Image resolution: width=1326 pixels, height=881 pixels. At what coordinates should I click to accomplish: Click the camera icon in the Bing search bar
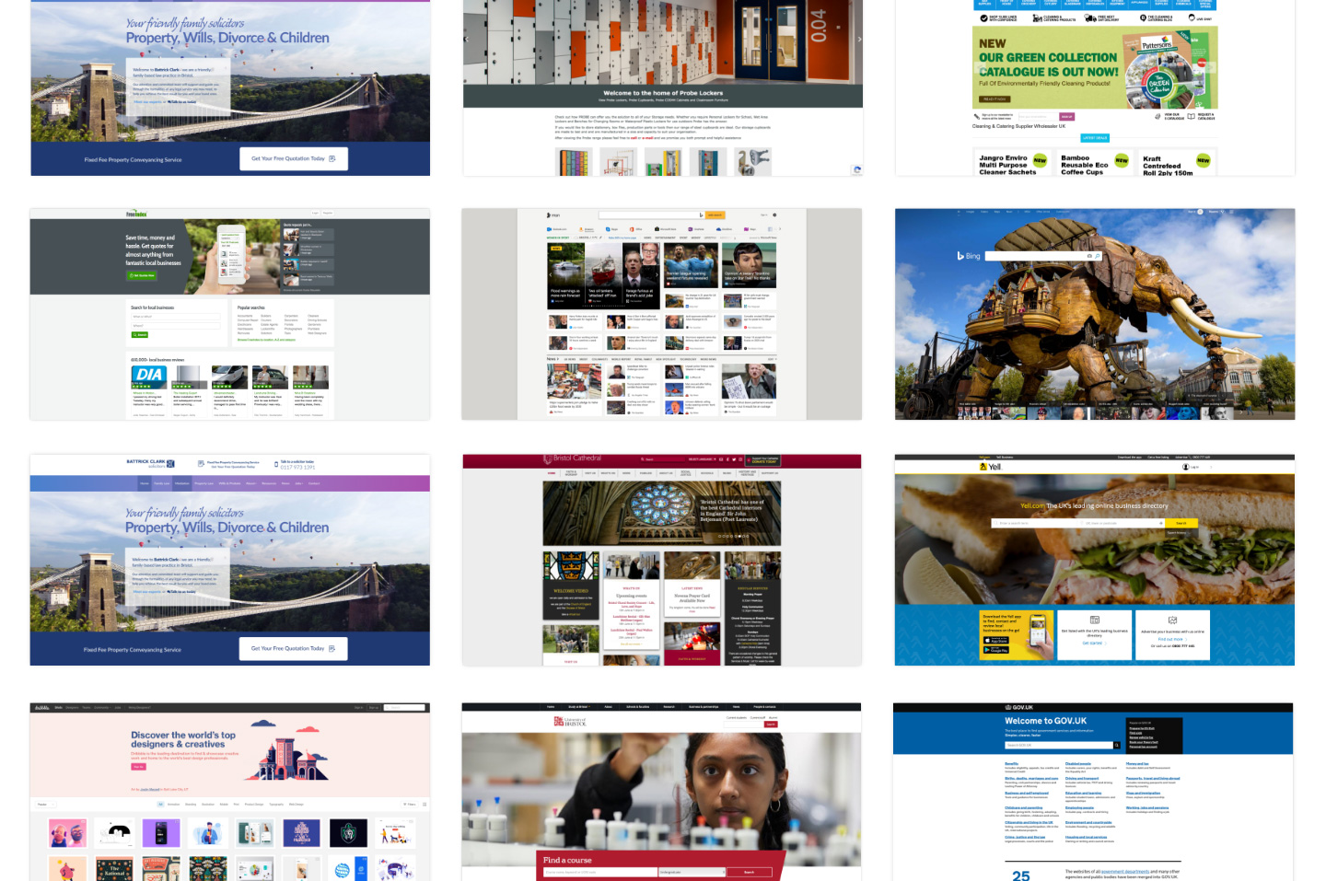tap(1089, 256)
